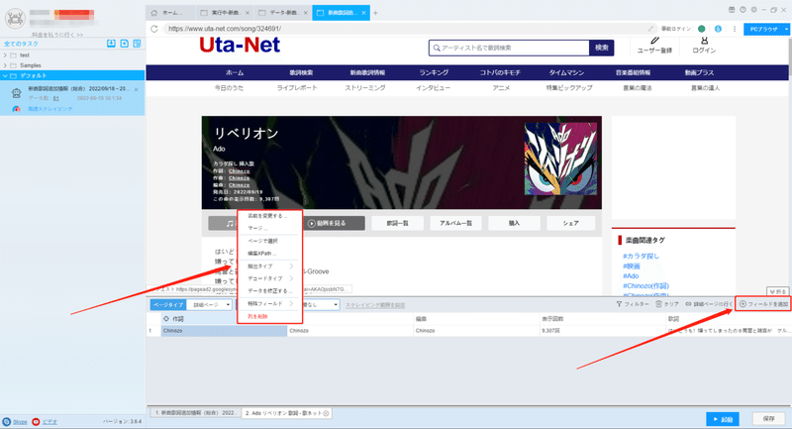The height and width of the screenshot is (429, 792).
Task: Click the 検索 search button on Uta-Net
Action: pyautogui.click(x=602, y=48)
